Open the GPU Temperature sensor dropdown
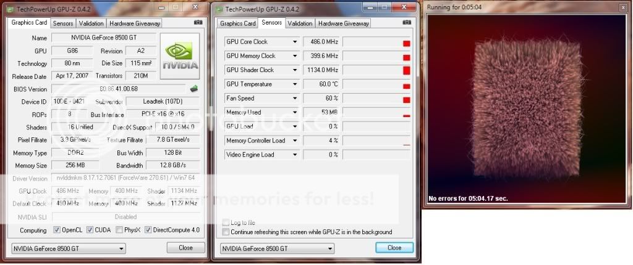 point(295,84)
